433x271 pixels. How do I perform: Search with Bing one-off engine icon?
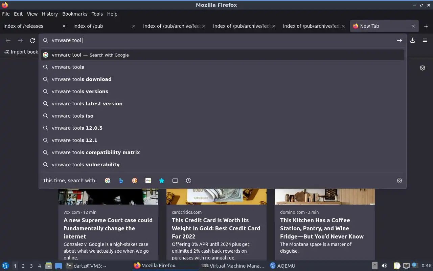121,181
